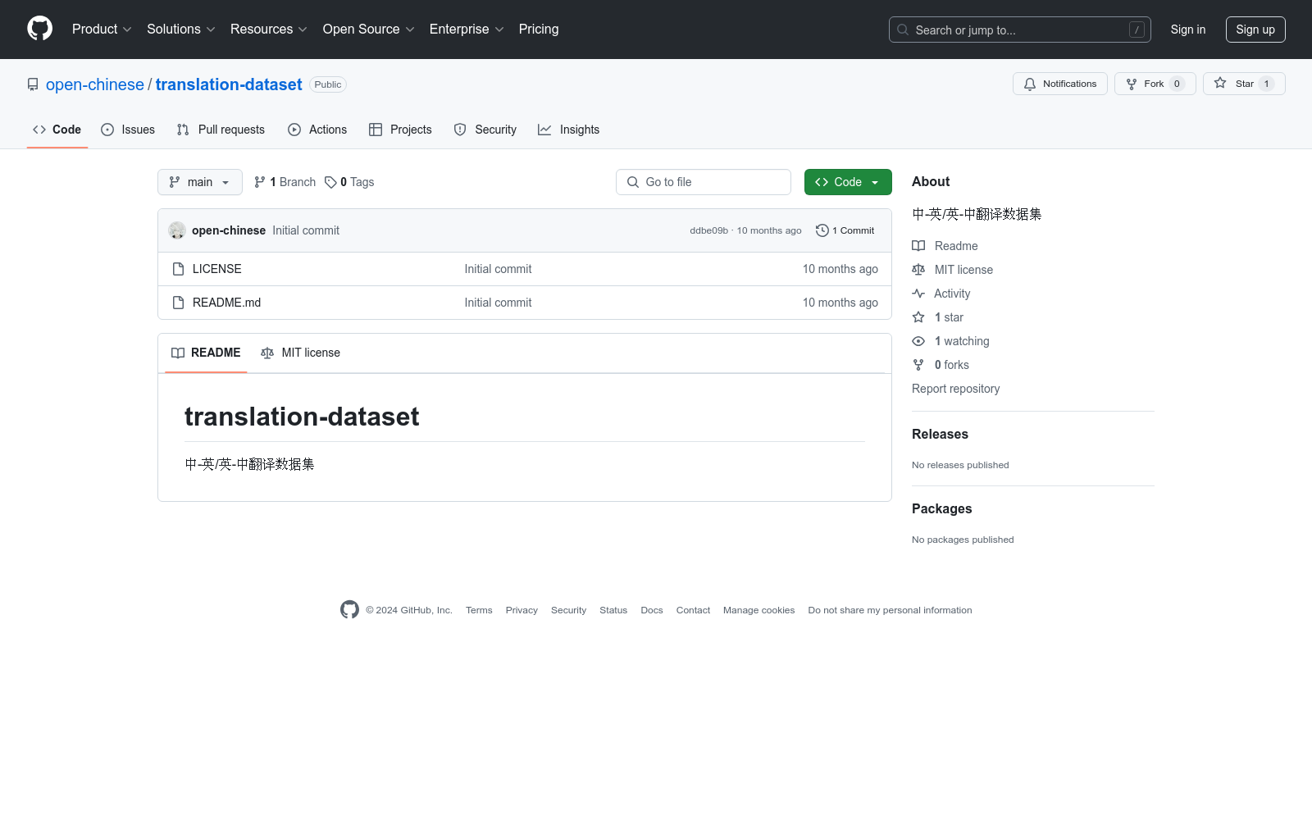This screenshot has width=1312, height=820.
Task: Open the Projects tab
Action: click(400, 130)
